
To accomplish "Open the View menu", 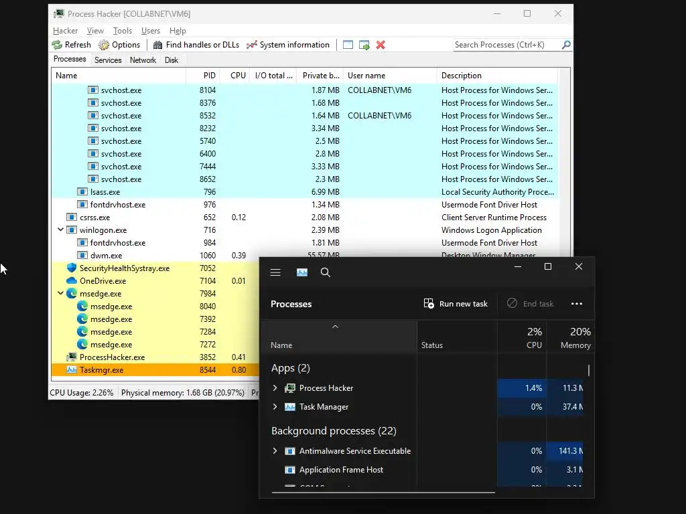I will (95, 31).
